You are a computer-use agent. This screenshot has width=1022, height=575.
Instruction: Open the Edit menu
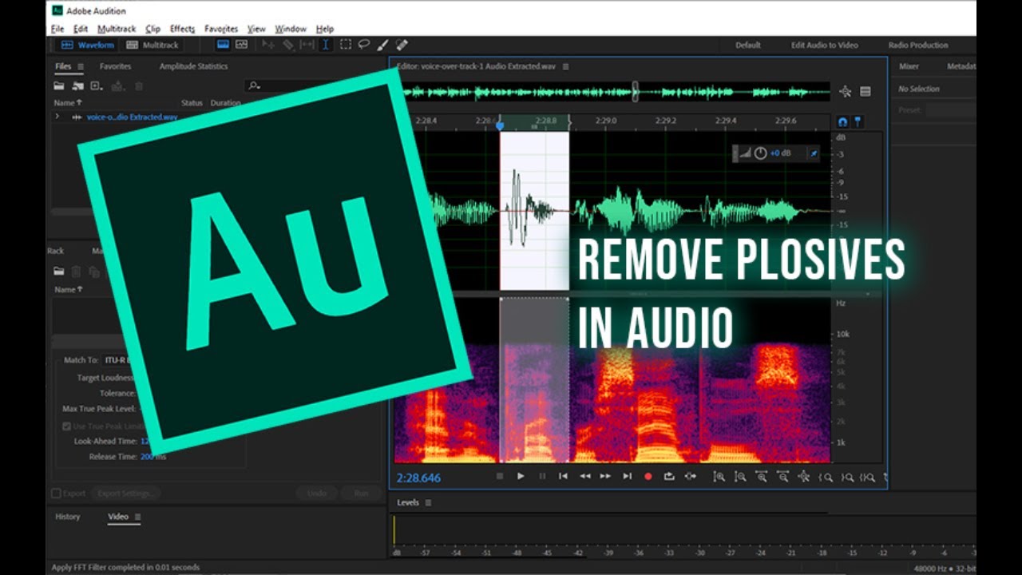(x=81, y=29)
